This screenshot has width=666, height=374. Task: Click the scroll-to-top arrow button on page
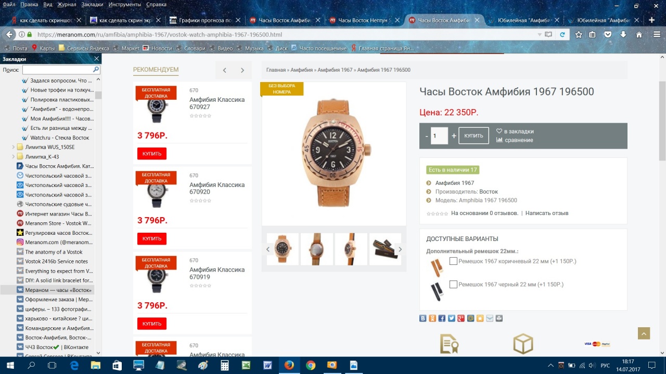coord(644,333)
